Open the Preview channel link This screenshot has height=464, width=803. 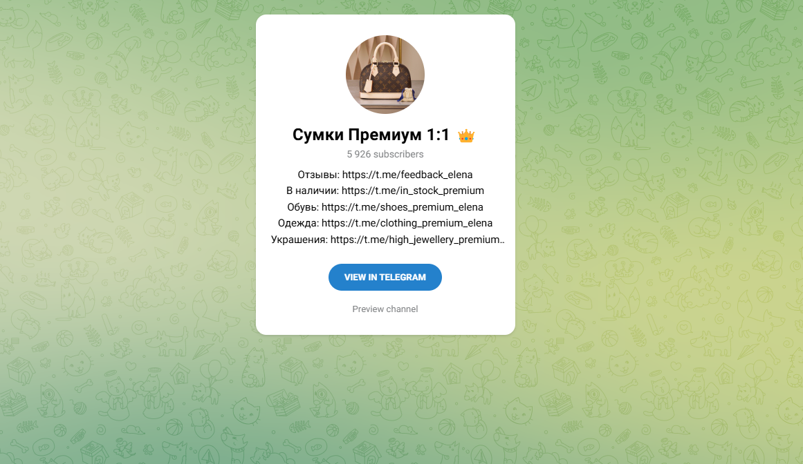tap(385, 309)
